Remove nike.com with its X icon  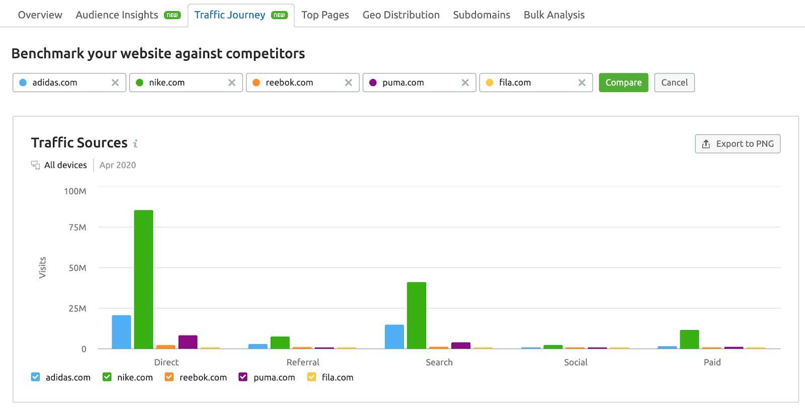tap(232, 82)
